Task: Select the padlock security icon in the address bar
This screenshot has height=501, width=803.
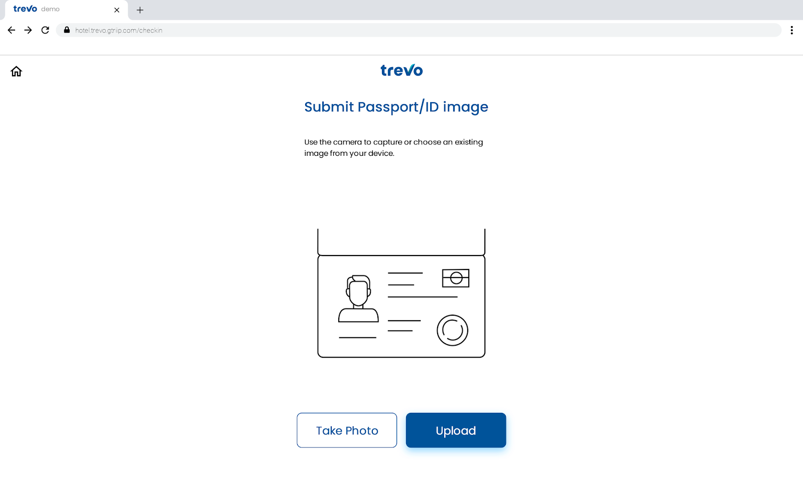Action: [x=66, y=30]
